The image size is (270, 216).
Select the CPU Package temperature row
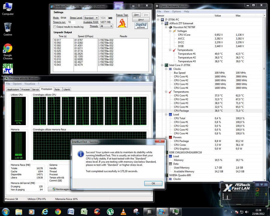209,111
